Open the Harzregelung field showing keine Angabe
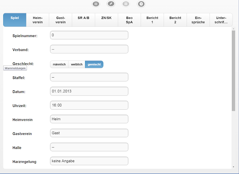Viewport: 239px width, 174px height. (89, 161)
